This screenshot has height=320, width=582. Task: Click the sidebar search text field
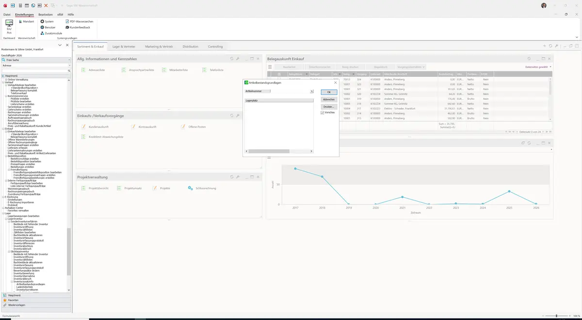click(x=34, y=71)
